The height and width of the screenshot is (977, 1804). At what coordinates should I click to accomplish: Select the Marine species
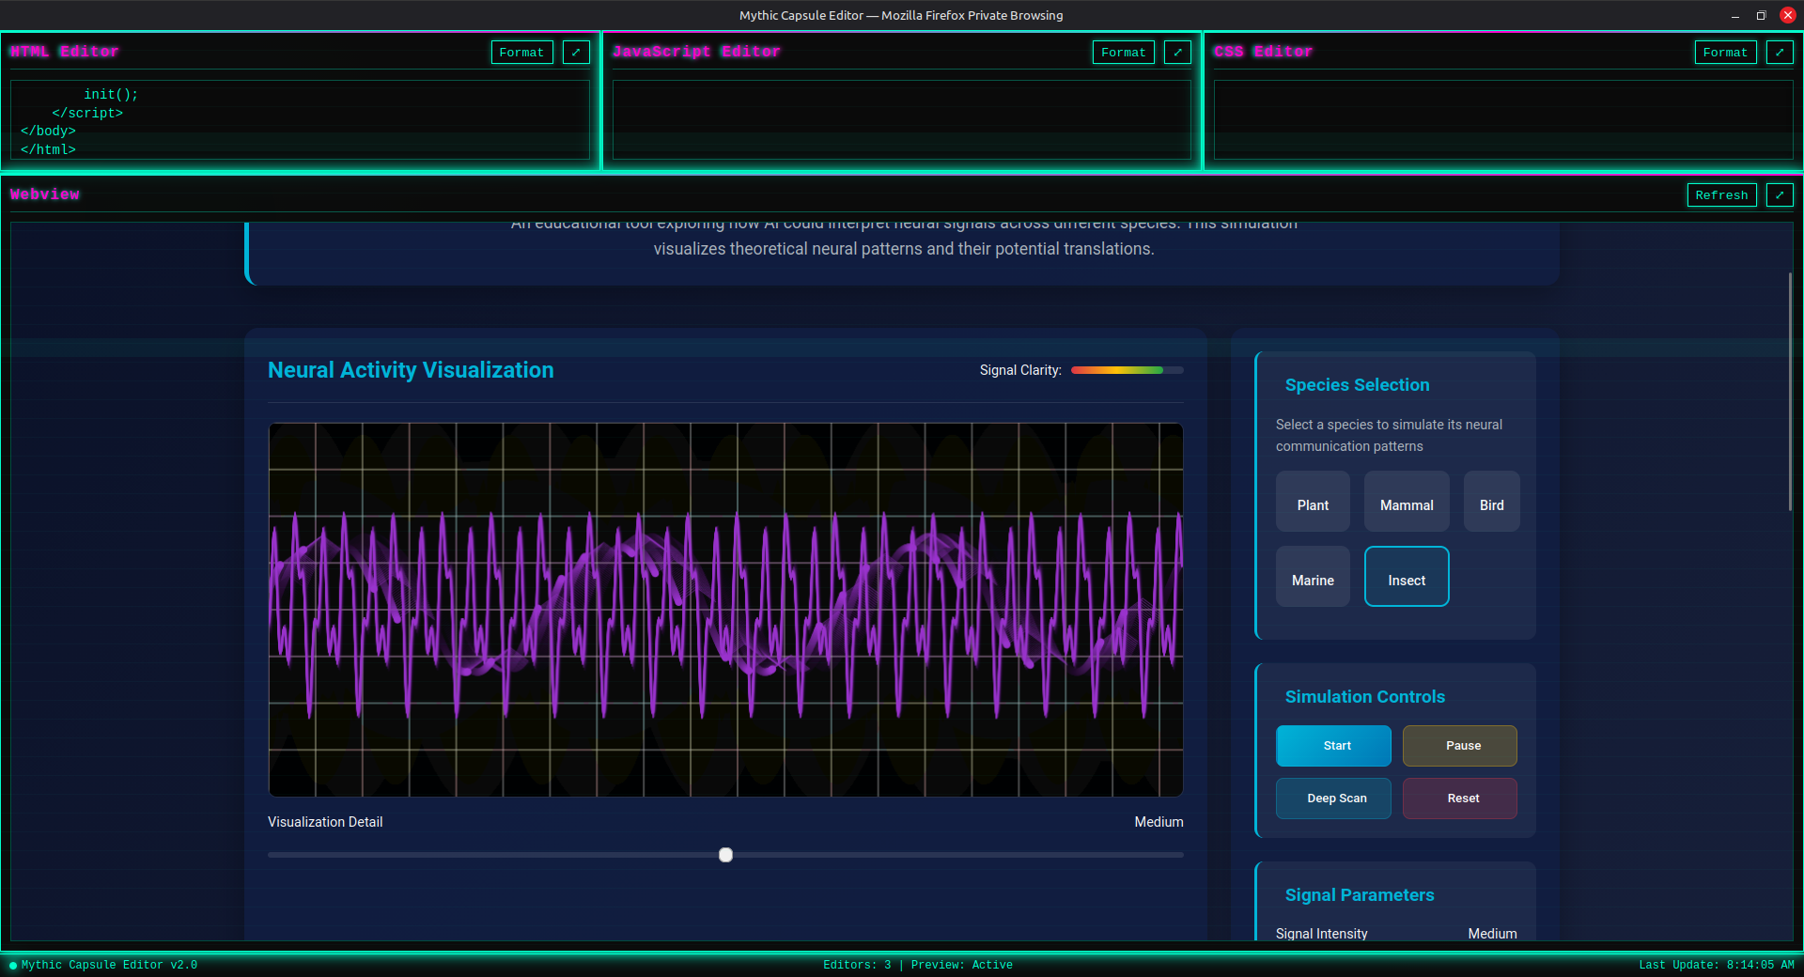(x=1312, y=577)
